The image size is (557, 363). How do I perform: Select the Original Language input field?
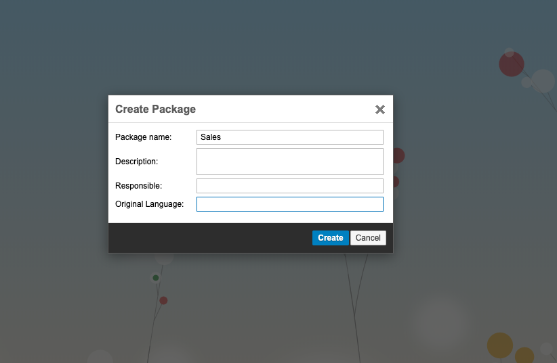pyautogui.click(x=290, y=204)
